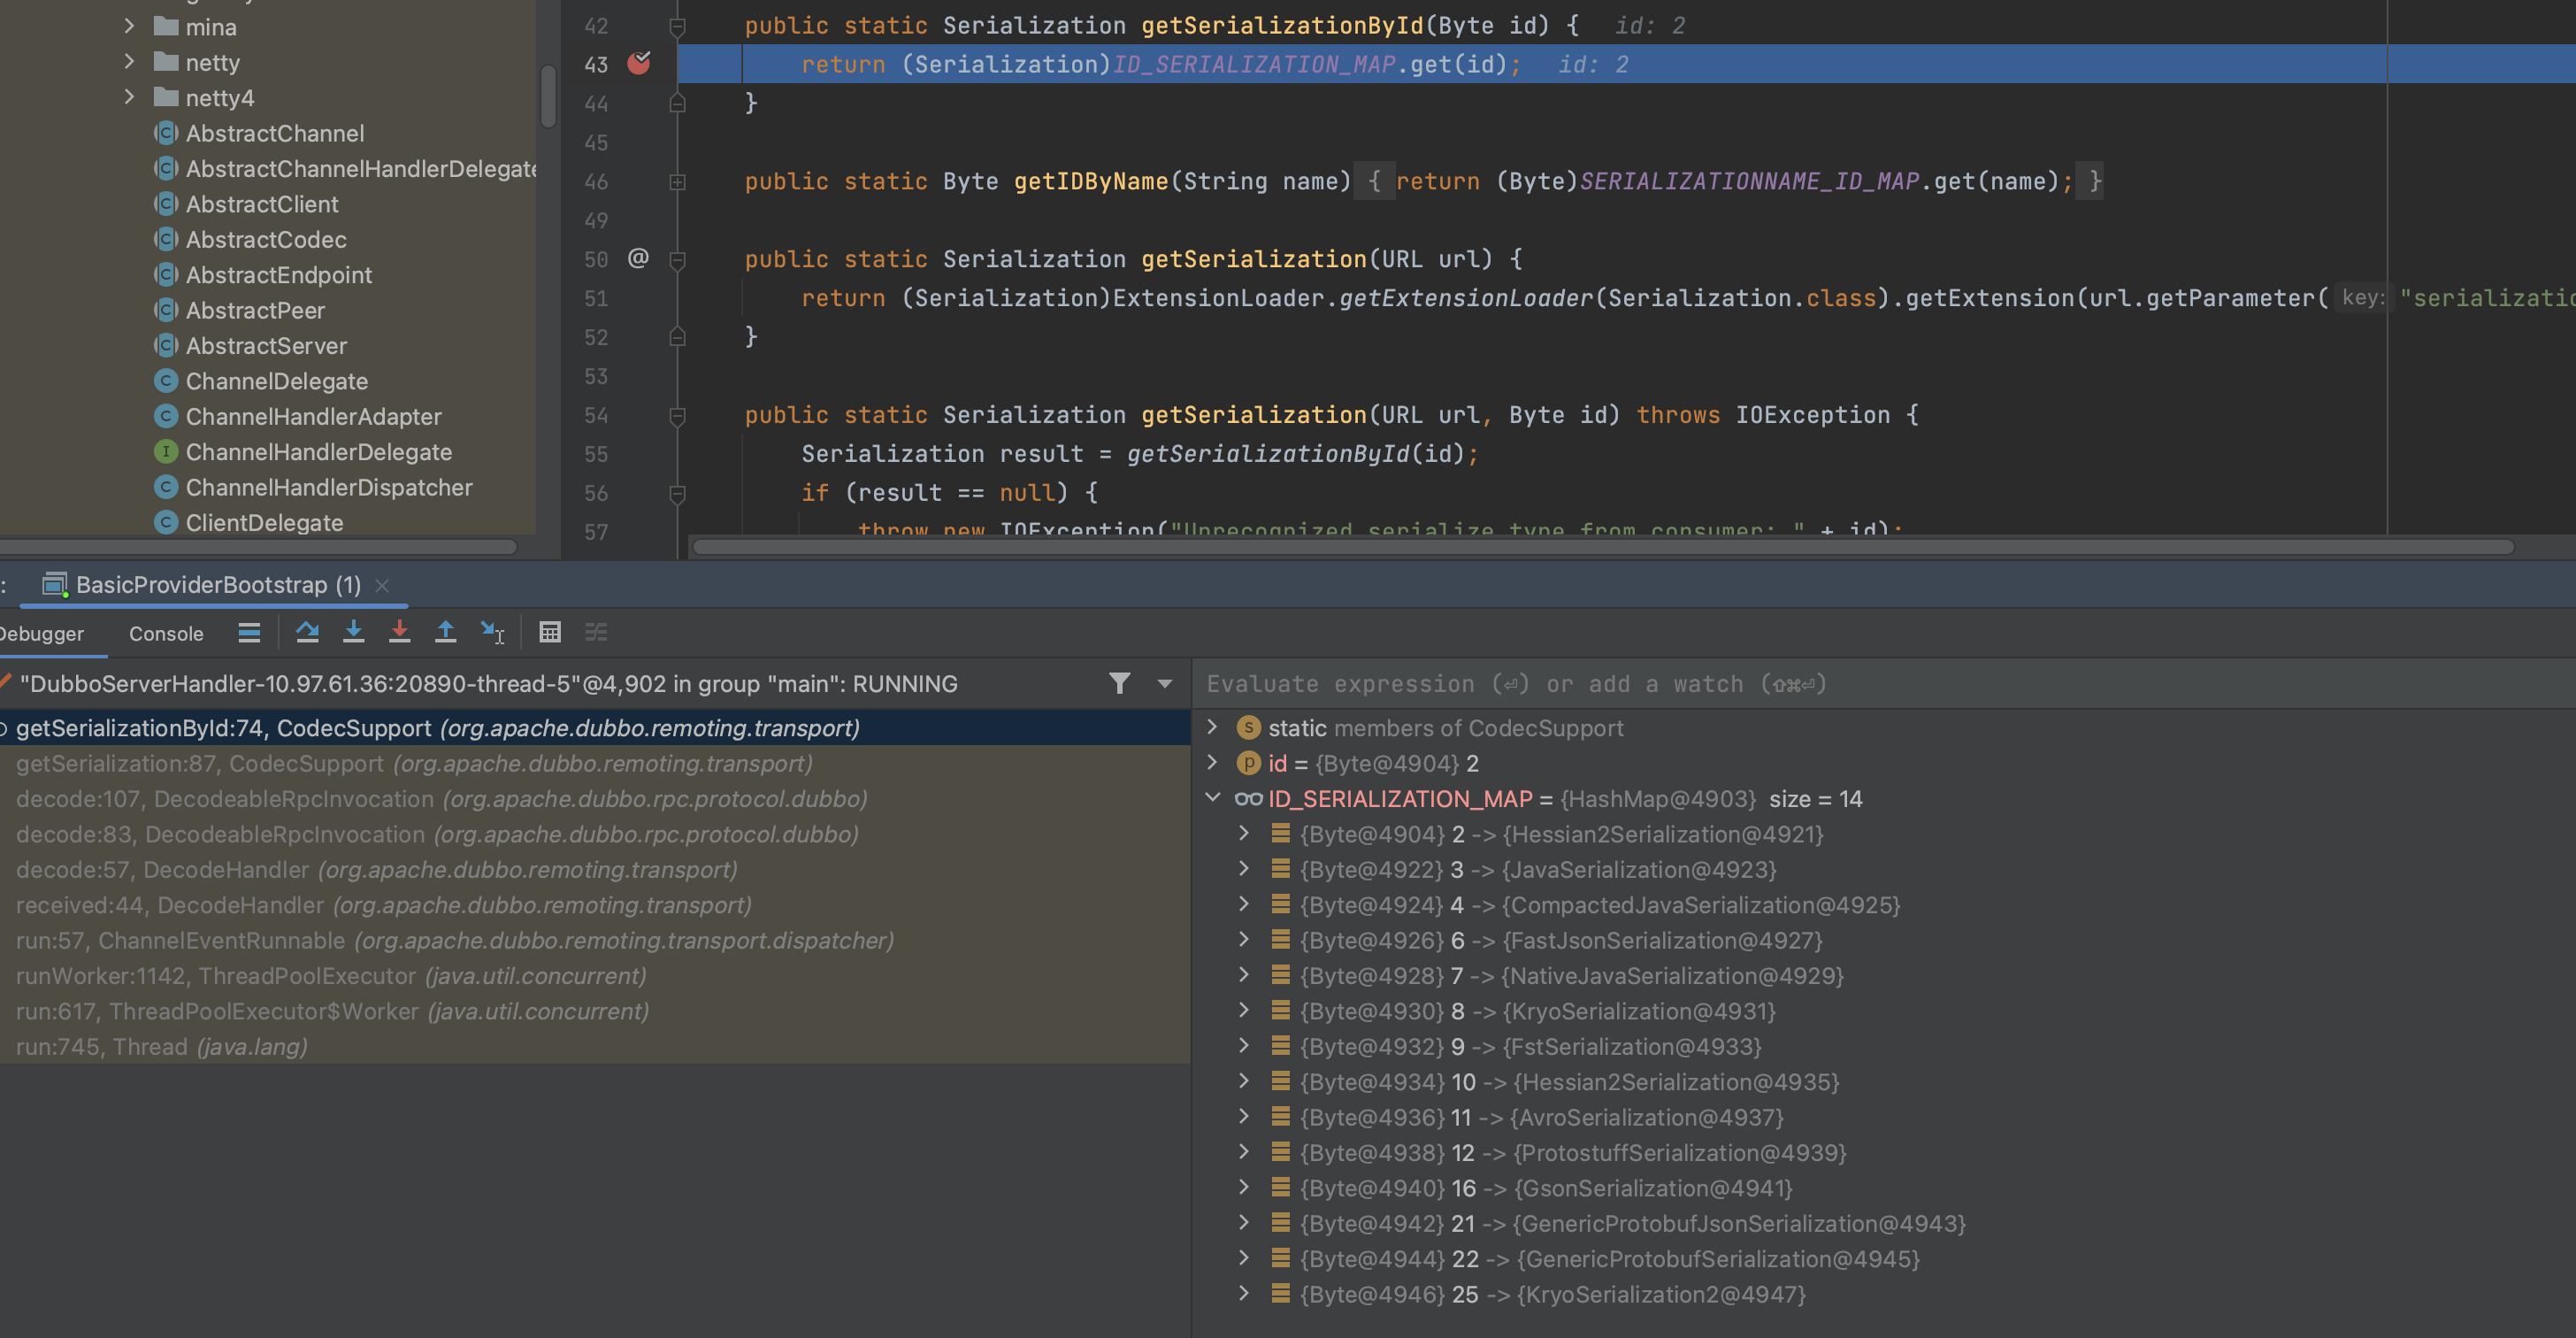The height and width of the screenshot is (1338, 2576).
Task: Expand the GsonSerialization map entry
Action: point(1244,1187)
